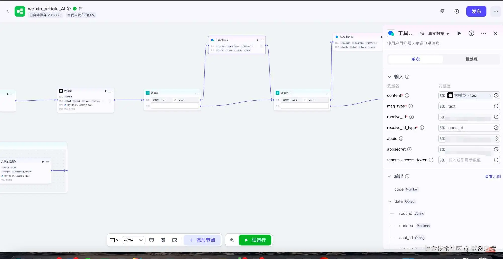This screenshot has width=503, height=259.
Task: Run the 文章总结提取 node
Action: click(43, 162)
